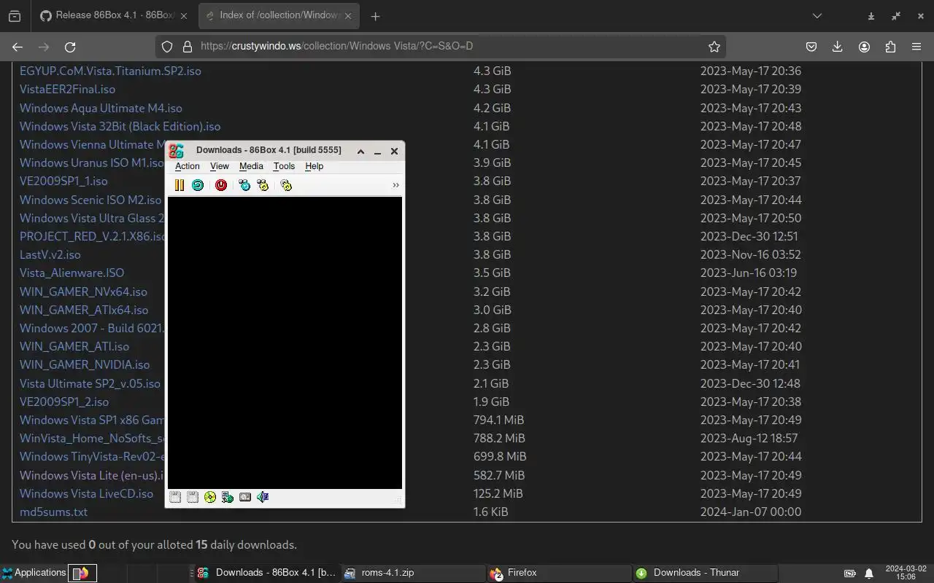Roll up the 86Box window using the caret
Image resolution: width=934 pixels, height=583 pixels.
[360, 151]
